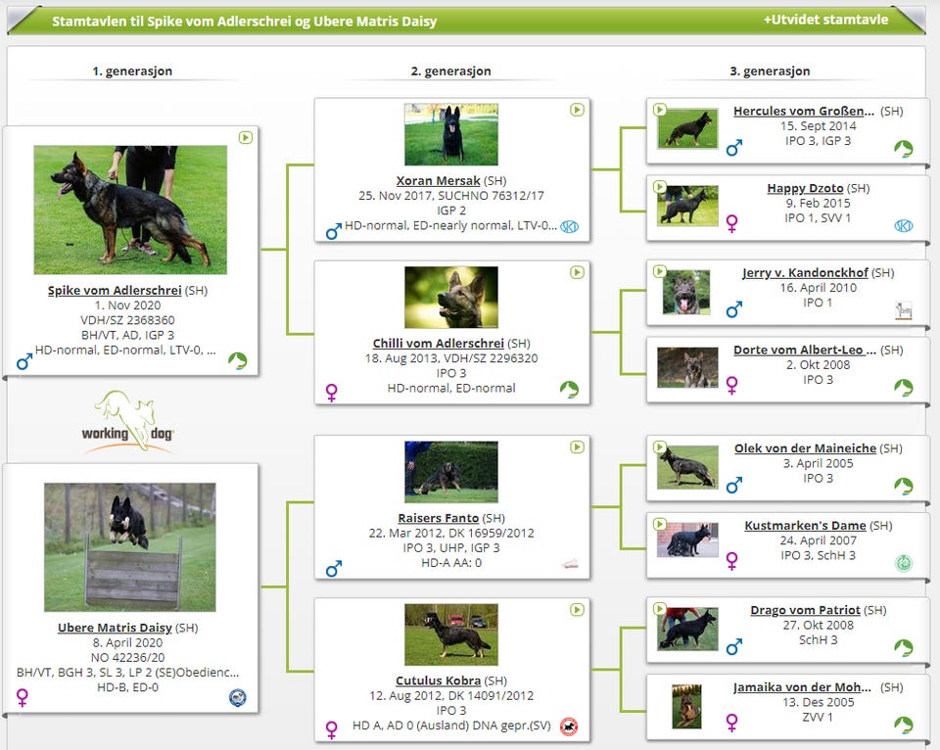Expand the +Utvidet stamtavle pedigree

pyautogui.click(x=825, y=20)
